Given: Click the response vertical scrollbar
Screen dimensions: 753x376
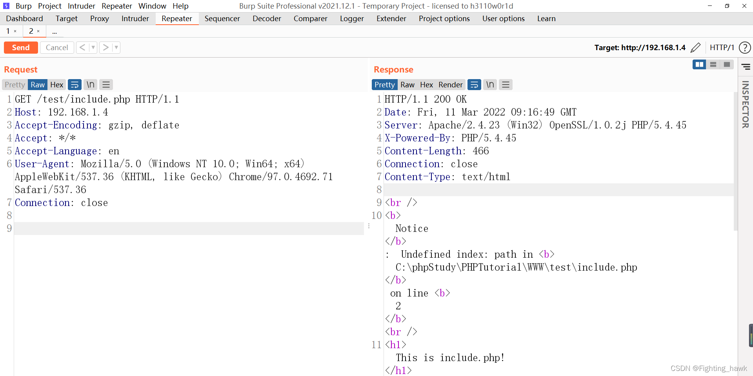Looking at the screenshot, I should point(735,161).
